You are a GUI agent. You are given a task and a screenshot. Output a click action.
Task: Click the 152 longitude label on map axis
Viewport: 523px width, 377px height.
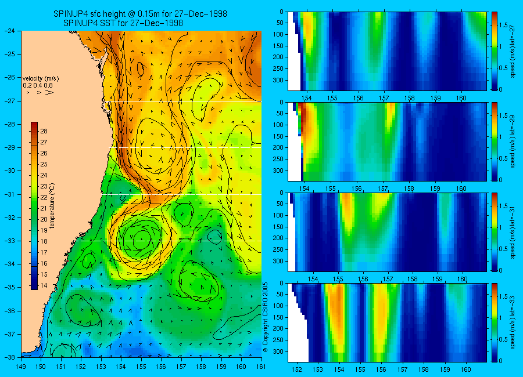click(81, 367)
